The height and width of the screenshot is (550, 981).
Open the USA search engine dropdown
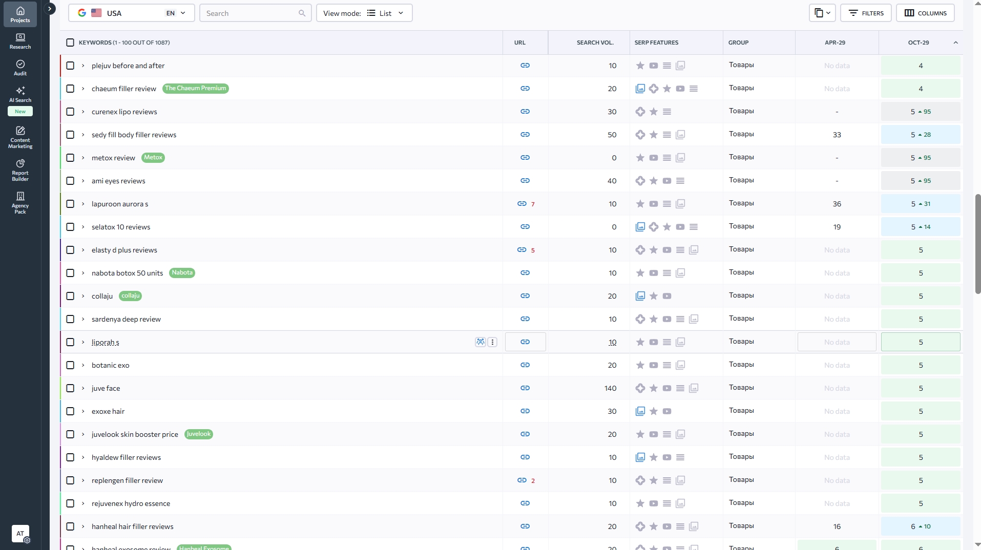pos(131,13)
